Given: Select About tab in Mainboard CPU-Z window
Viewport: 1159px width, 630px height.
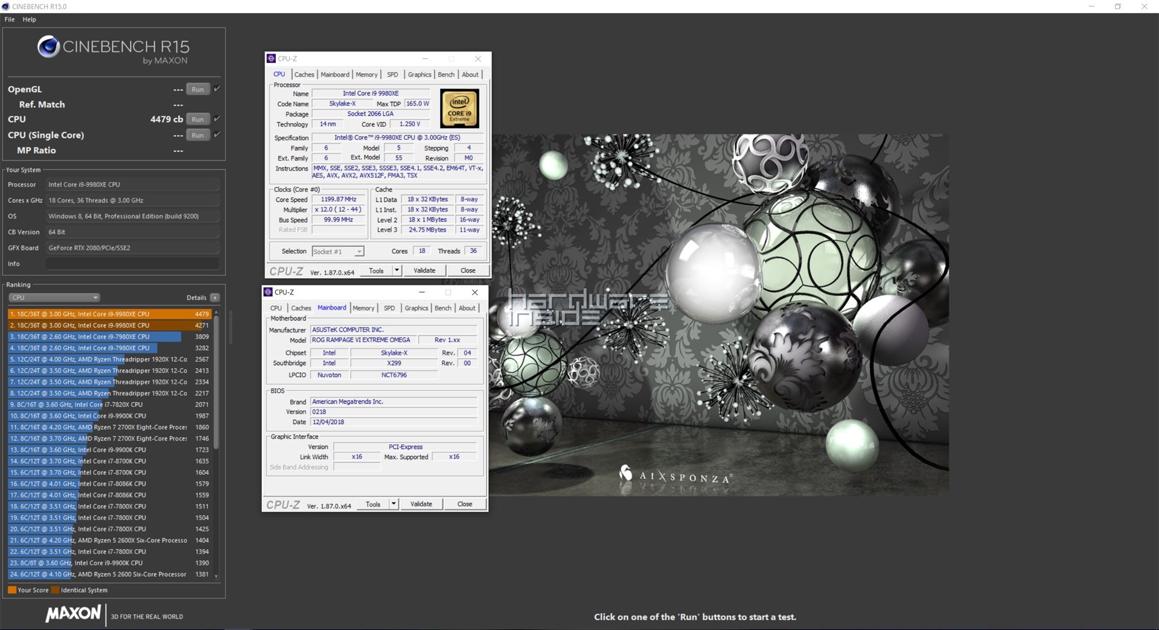Looking at the screenshot, I should coord(467,308).
